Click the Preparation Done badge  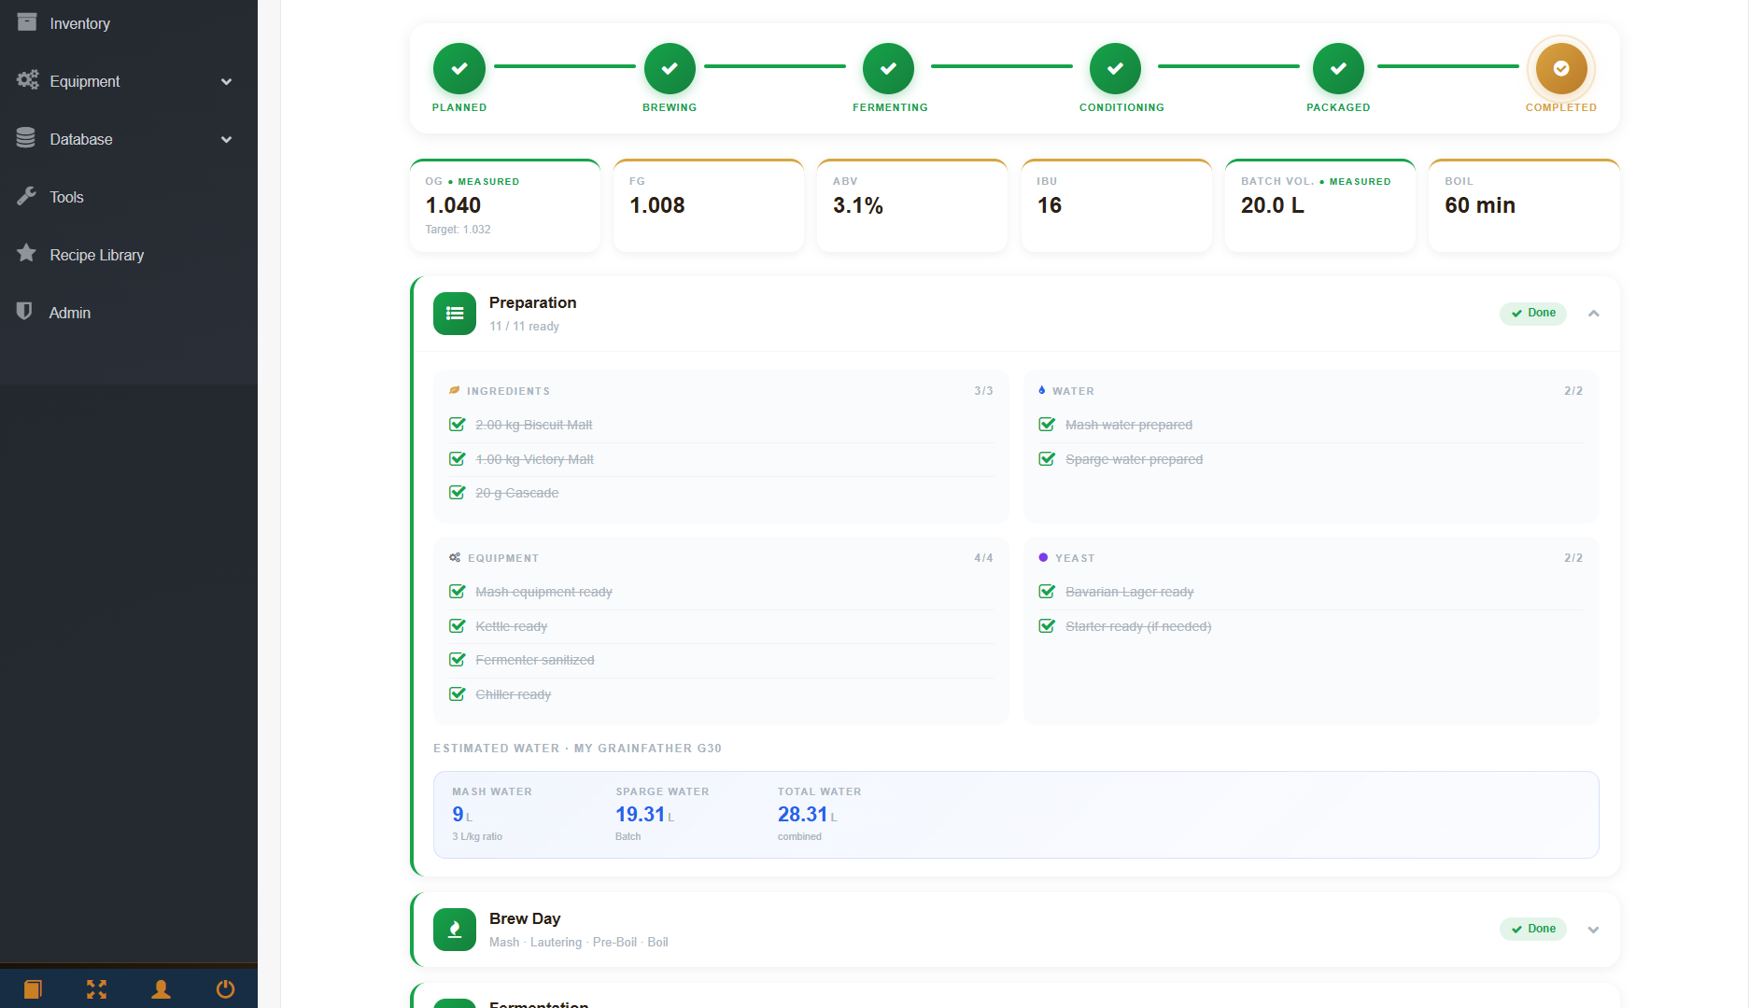1533,314
